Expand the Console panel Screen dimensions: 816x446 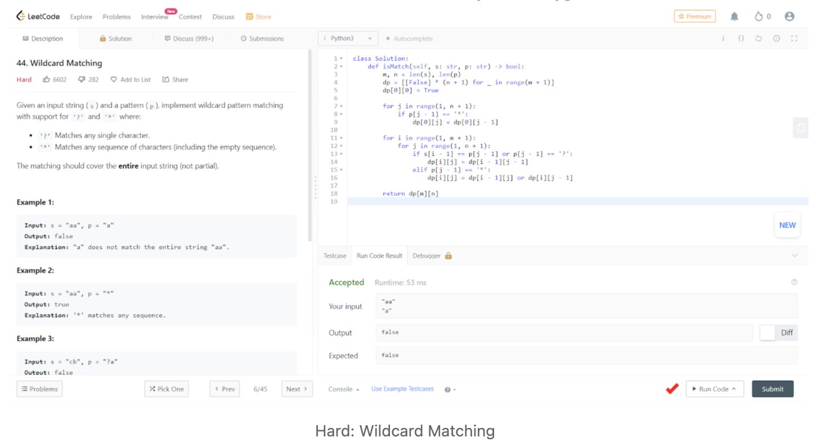pyautogui.click(x=343, y=389)
